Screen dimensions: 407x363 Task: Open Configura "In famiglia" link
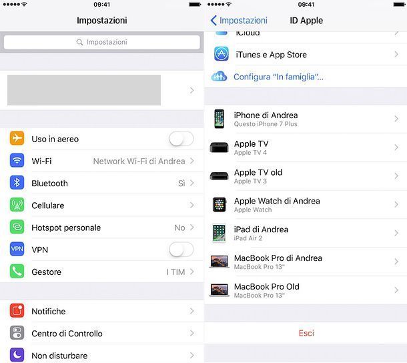pyautogui.click(x=278, y=77)
